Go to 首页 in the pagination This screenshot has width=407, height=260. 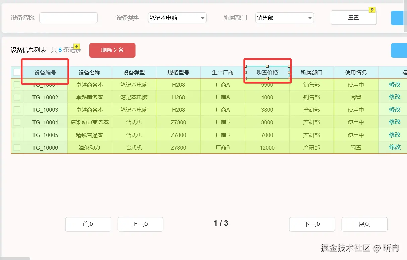pyautogui.click(x=88, y=224)
